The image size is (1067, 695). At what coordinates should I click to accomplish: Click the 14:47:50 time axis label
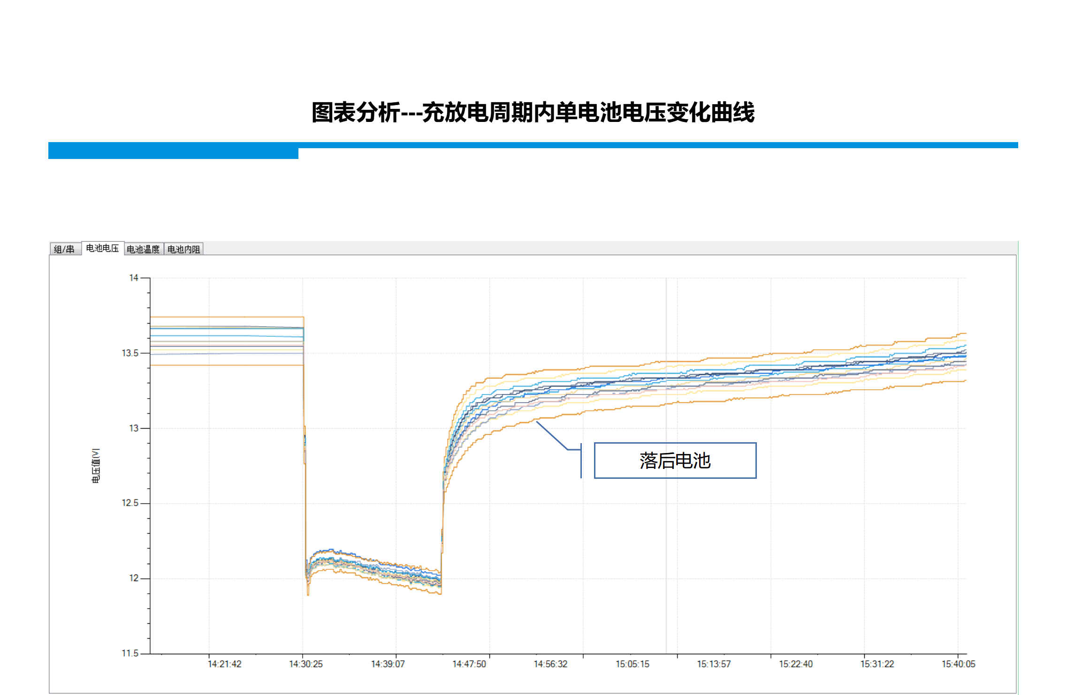[x=469, y=664]
